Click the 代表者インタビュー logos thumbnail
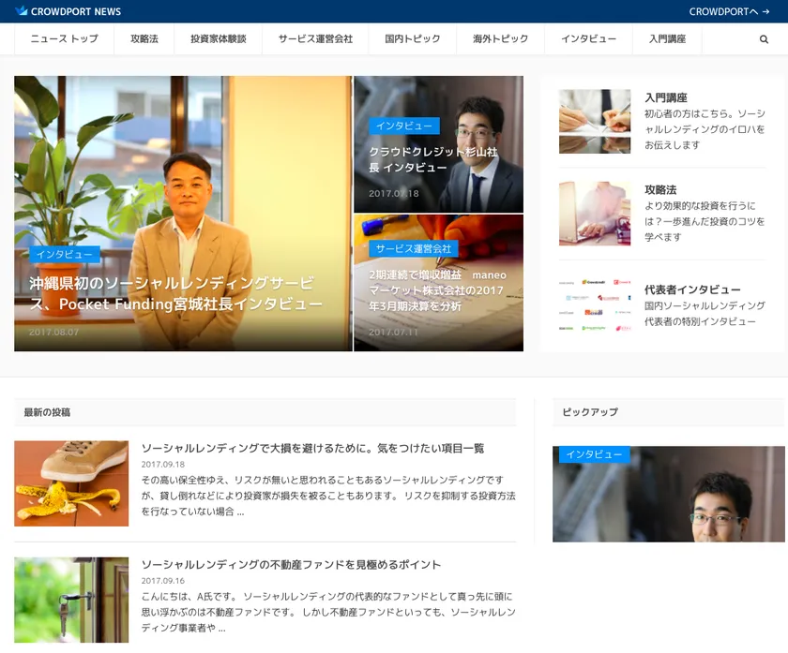The image size is (788, 653). coord(595,305)
